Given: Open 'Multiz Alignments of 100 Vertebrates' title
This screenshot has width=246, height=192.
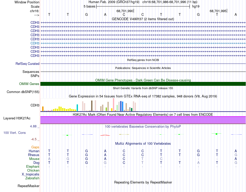Looking at the screenshot, I should [x=143, y=144].
